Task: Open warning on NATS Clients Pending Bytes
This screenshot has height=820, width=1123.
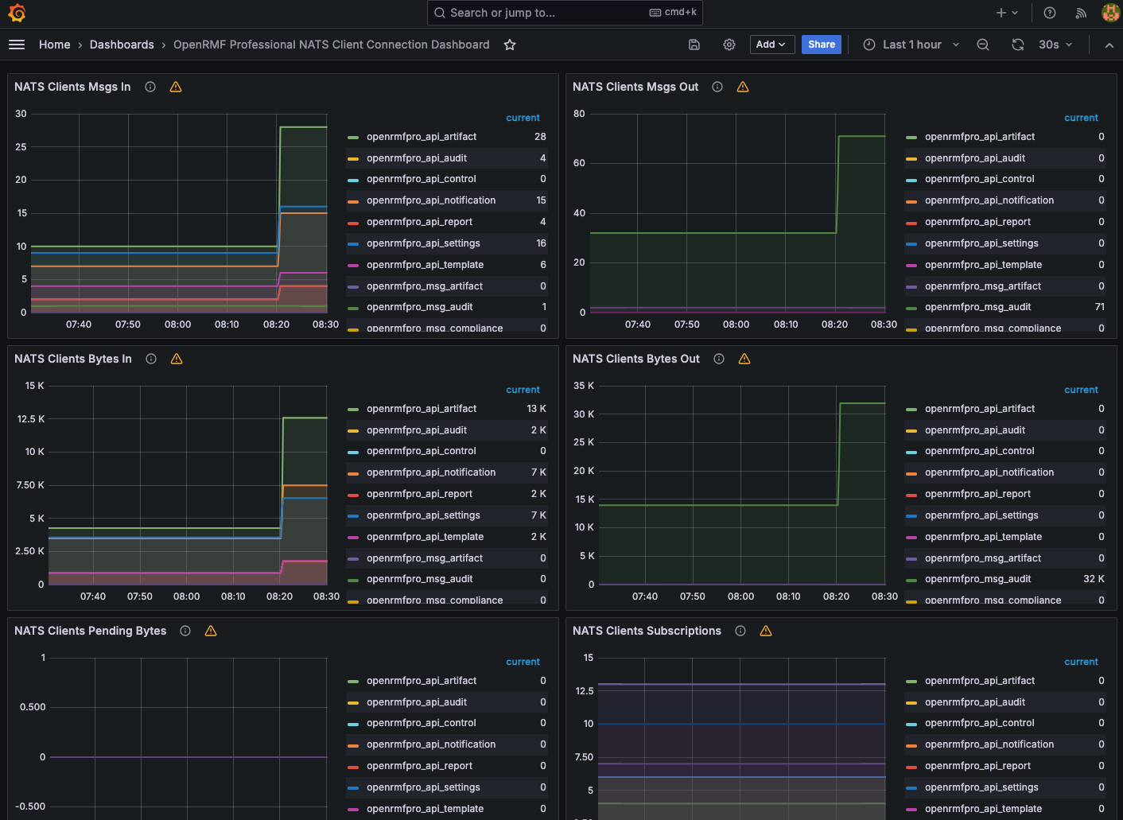Action: [211, 631]
